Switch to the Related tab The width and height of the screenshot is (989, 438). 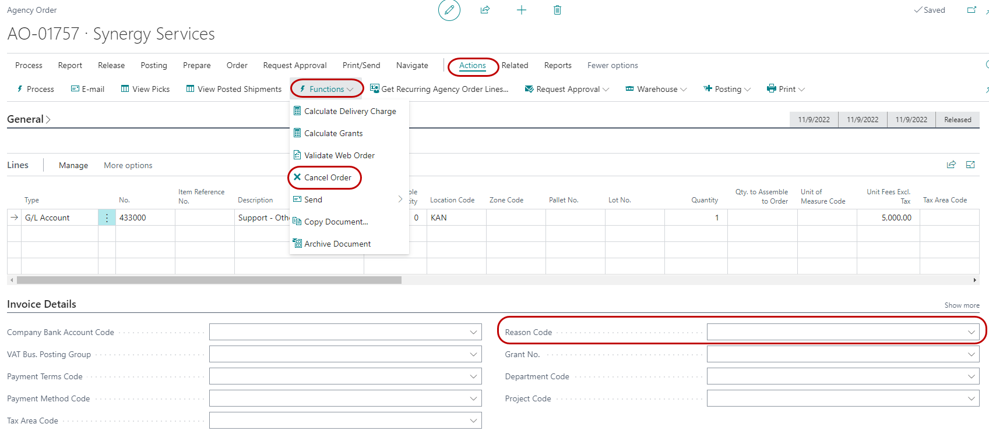point(515,65)
